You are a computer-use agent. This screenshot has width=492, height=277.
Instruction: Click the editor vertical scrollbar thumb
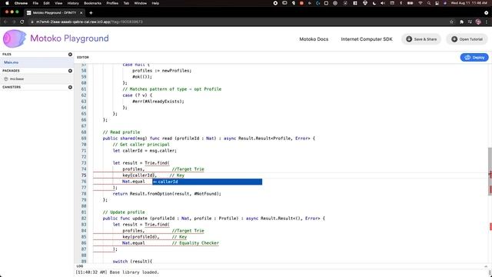tap(490, 171)
